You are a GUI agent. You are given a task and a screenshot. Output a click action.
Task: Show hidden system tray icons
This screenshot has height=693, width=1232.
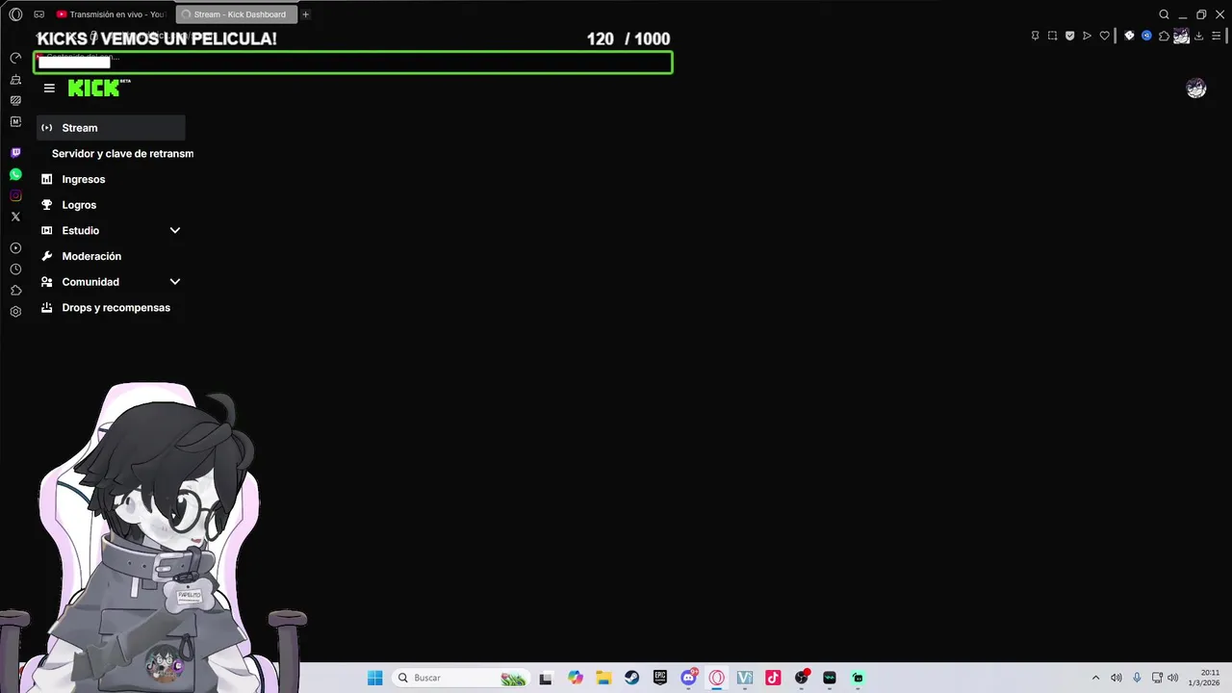click(1095, 678)
